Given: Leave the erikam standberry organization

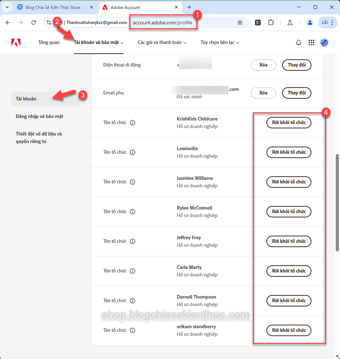Looking at the screenshot, I should 289,330.
